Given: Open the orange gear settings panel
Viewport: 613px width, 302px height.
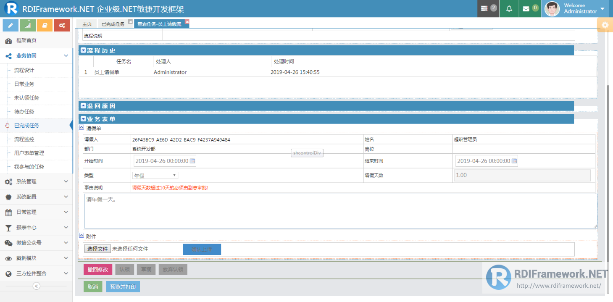Looking at the screenshot, I should (x=605, y=25).
